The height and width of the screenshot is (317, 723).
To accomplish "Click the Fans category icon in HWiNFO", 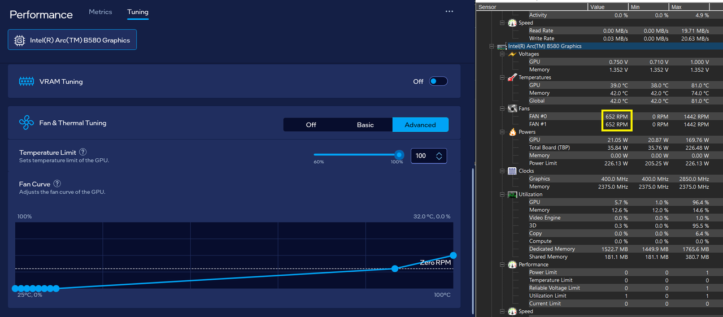I will pos(512,108).
